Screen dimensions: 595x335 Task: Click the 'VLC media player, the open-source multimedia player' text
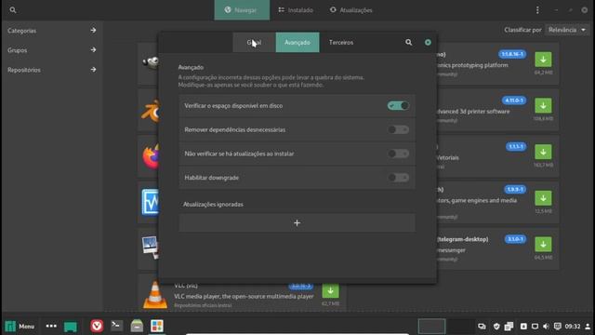click(244, 296)
